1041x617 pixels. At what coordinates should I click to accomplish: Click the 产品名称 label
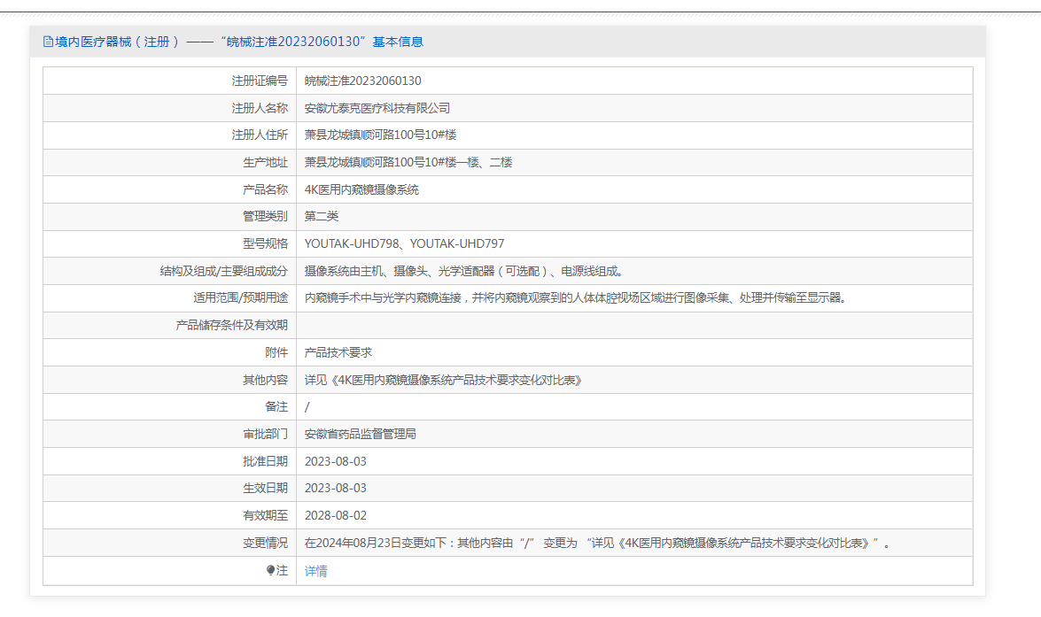(266, 189)
